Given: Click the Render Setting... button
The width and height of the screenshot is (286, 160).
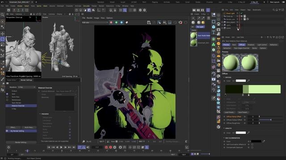Looking at the screenshot, I should 21,142.
